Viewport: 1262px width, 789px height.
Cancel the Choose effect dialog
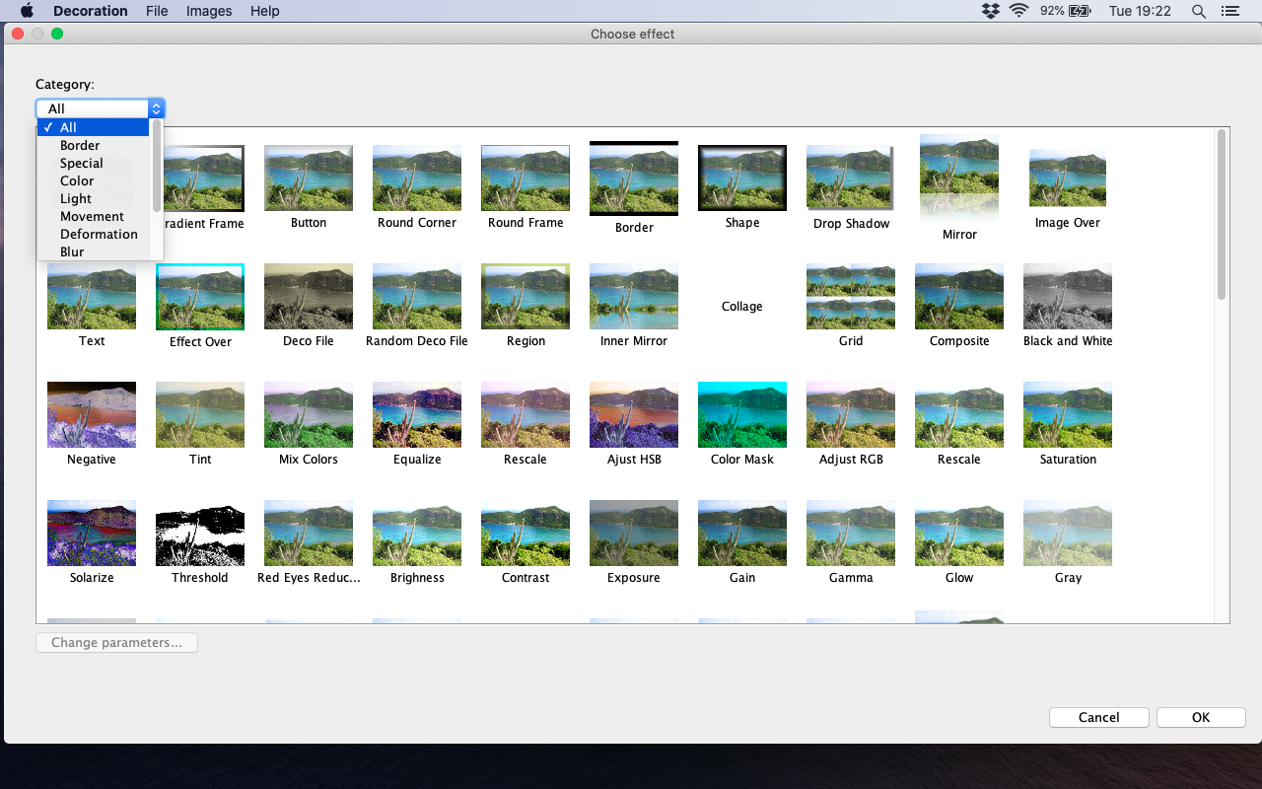pyautogui.click(x=1098, y=717)
